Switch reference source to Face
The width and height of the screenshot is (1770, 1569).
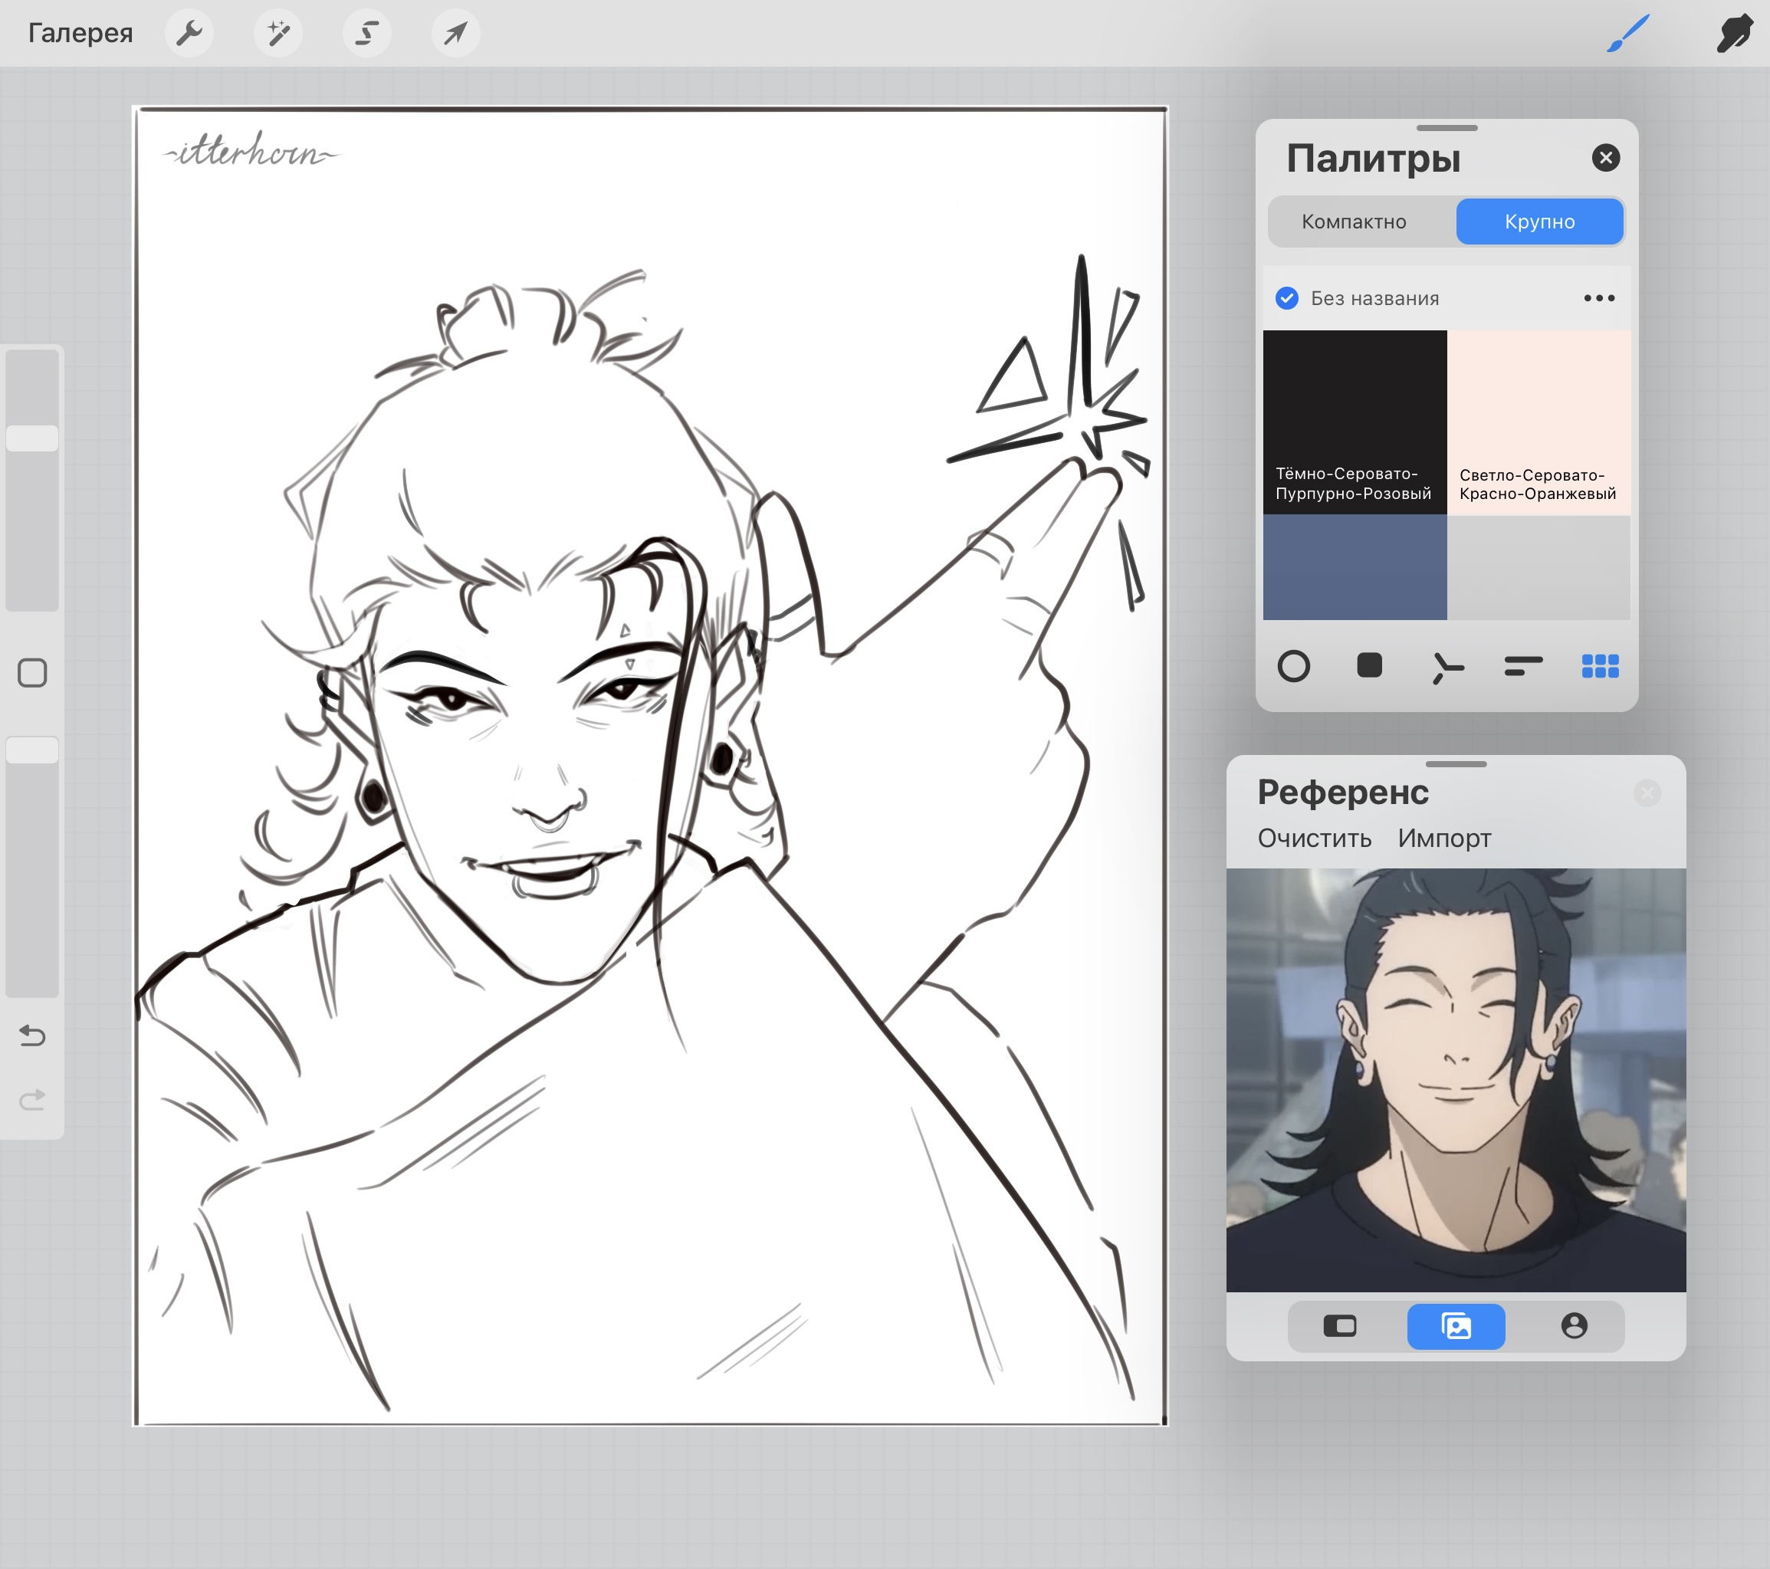[x=1574, y=1326]
